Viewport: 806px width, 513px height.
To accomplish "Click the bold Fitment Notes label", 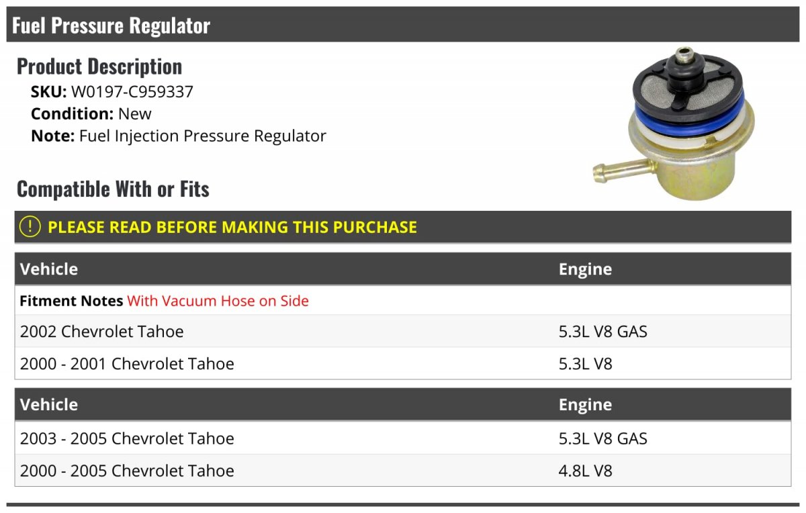I will [71, 301].
